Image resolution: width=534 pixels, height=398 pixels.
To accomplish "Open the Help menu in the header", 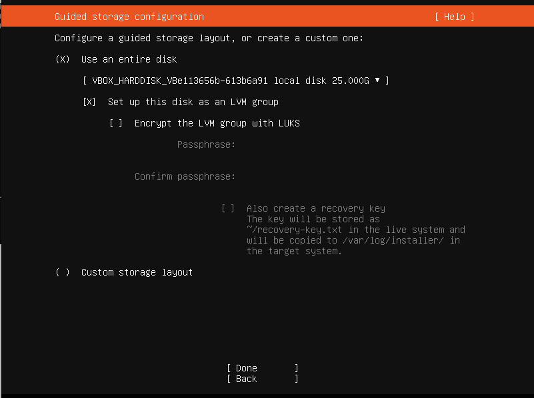I will pos(454,17).
